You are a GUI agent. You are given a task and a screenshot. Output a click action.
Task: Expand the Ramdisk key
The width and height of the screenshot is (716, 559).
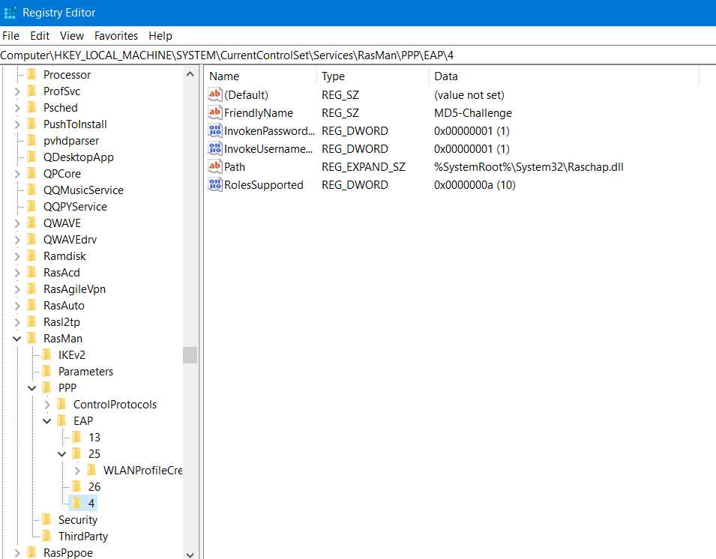(x=17, y=256)
